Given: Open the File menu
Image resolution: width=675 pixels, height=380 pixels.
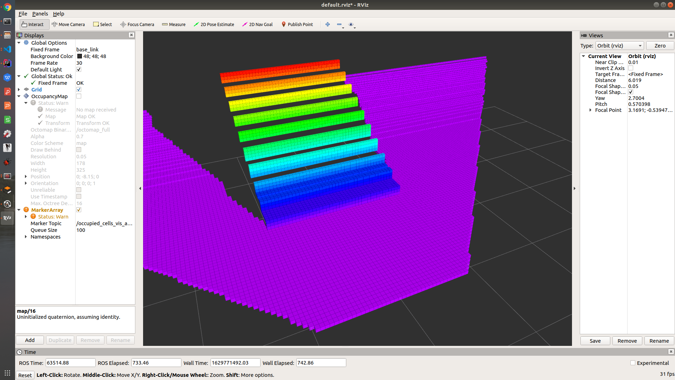Looking at the screenshot, I should click(x=23, y=14).
